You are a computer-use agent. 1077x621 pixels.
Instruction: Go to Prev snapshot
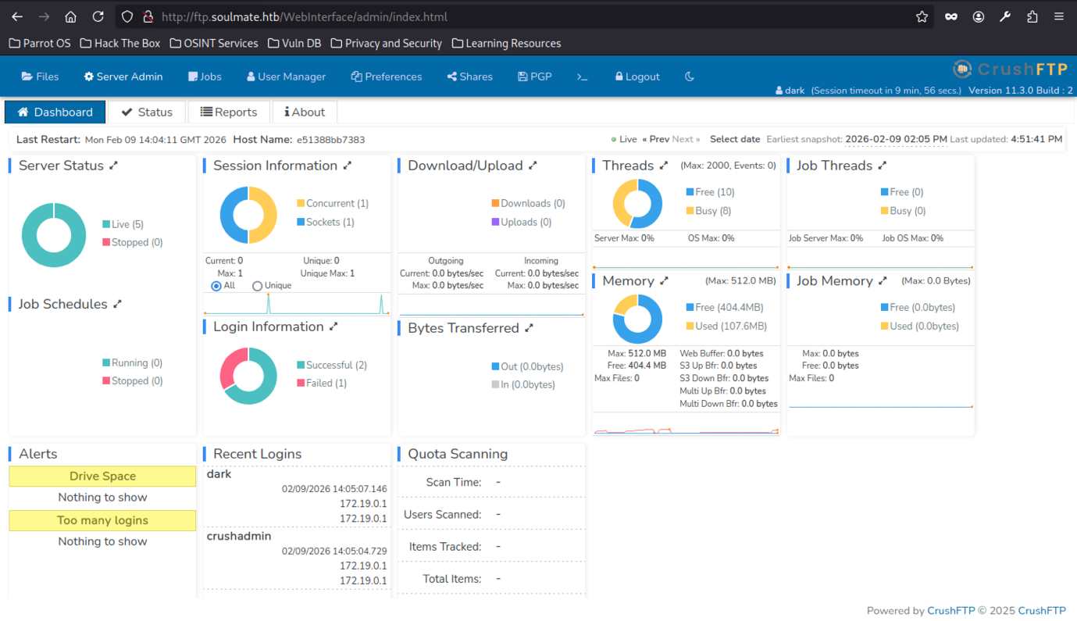click(x=655, y=139)
